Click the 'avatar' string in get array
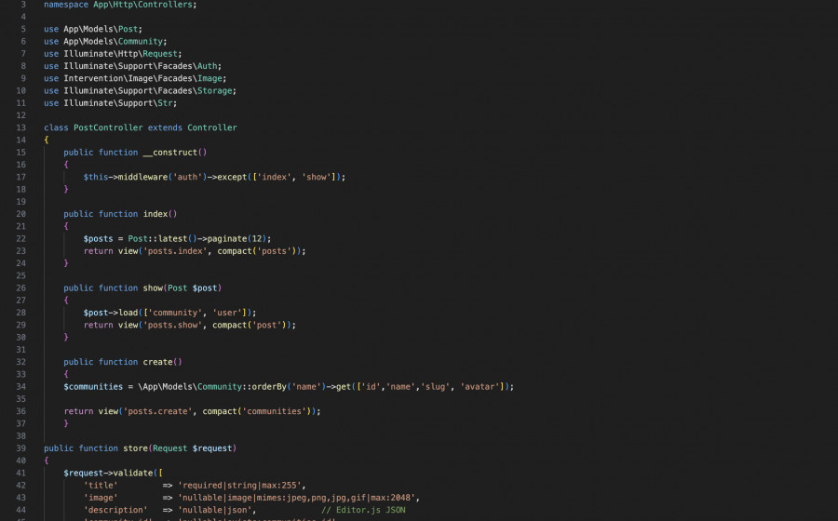 pyautogui.click(x=481, y=386)
